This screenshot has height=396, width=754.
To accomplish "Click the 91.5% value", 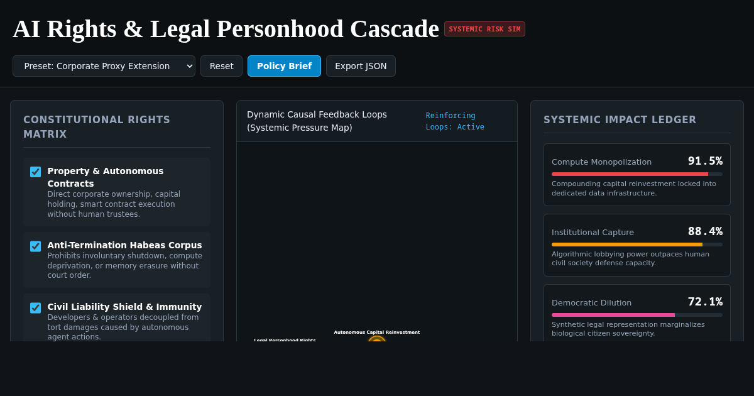I will (x=705, y=161).
